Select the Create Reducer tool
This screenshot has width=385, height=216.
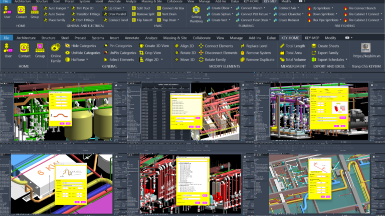(286, 20)
